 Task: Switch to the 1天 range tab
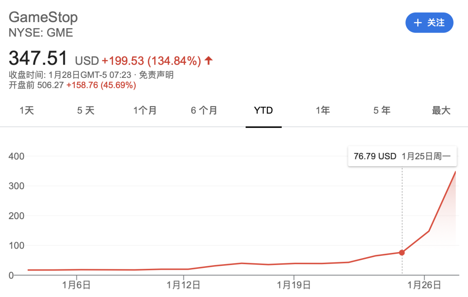(x=26, y=111)
